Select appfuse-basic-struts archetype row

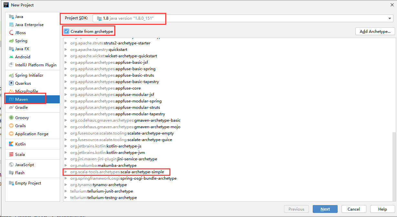(x=228, y=75)
